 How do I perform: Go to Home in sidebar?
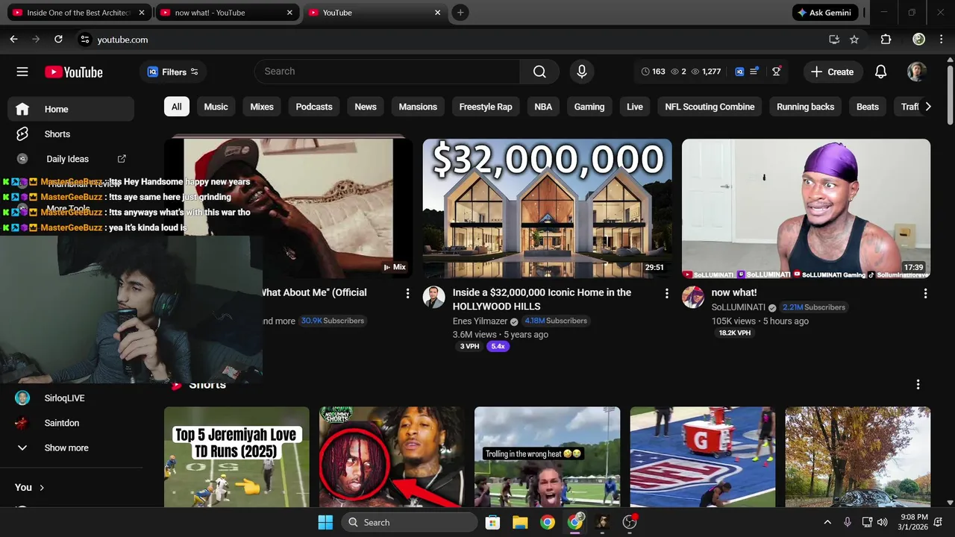(71, 109)
